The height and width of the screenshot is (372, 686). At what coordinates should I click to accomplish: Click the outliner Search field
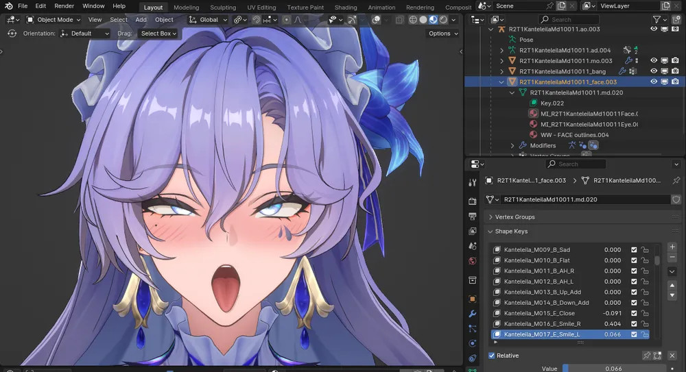tap(568, 20)
